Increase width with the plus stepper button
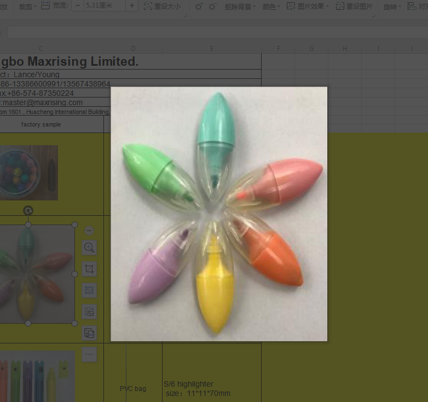Viewport: 428px width, 402px height. pyautogui.click(x=132, y=5)
